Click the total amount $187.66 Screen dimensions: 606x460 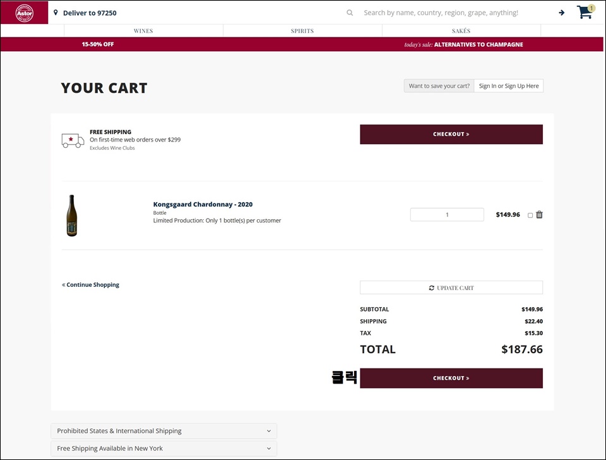click(522, 349)
